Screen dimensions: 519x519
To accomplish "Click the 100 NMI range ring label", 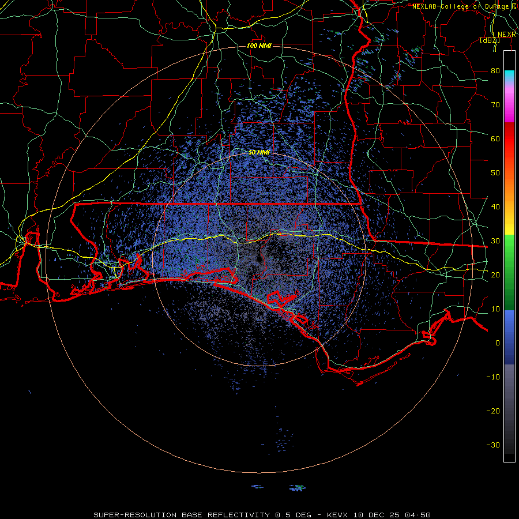I will [259, 46].
